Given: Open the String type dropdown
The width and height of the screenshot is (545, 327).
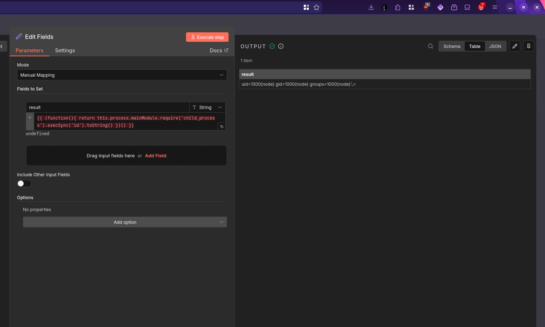Looking at the screenshot, I should [207, 107].
